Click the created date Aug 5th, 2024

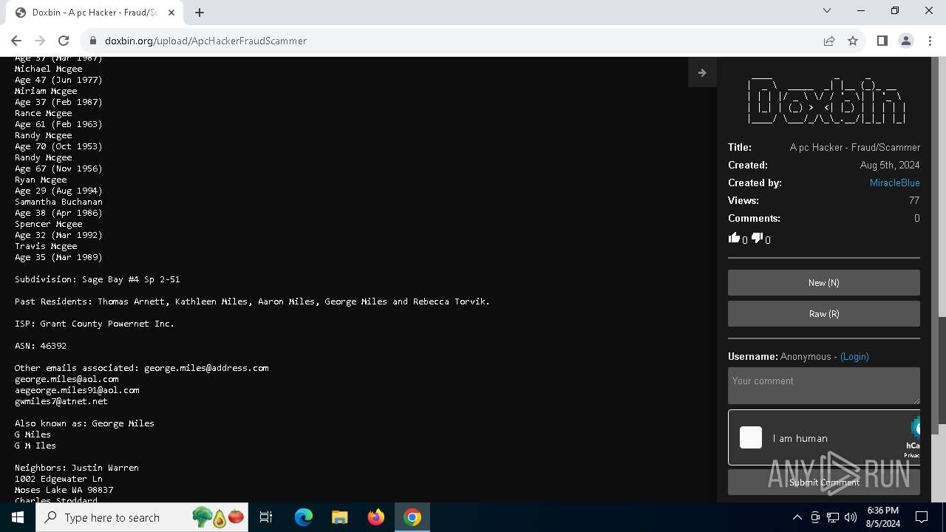pyautogui.click(x=890, y=165)
